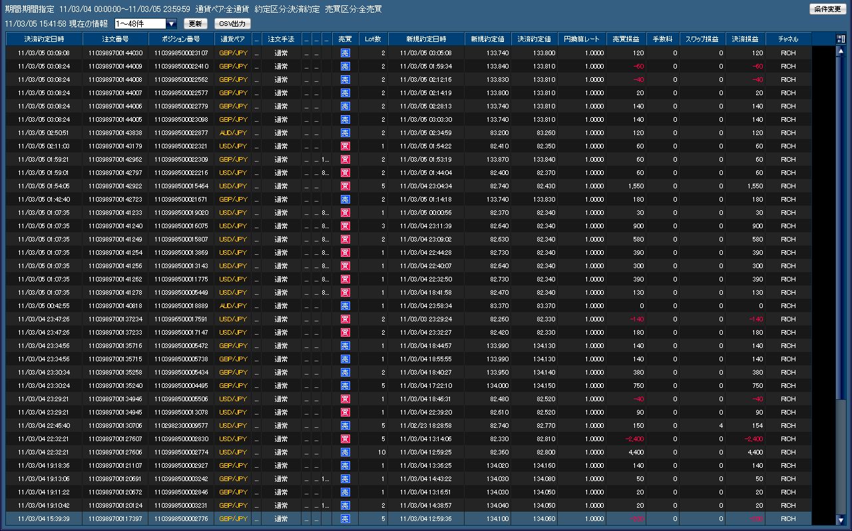Click the 買 badge in the 01:54:05 row
Viewport: 852px width, 531px height.
[345, 186]
